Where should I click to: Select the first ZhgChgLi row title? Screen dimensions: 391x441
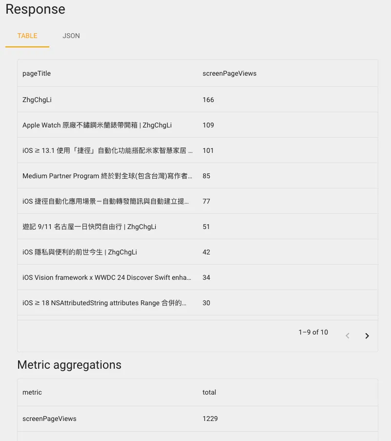[x=37, y=100]
